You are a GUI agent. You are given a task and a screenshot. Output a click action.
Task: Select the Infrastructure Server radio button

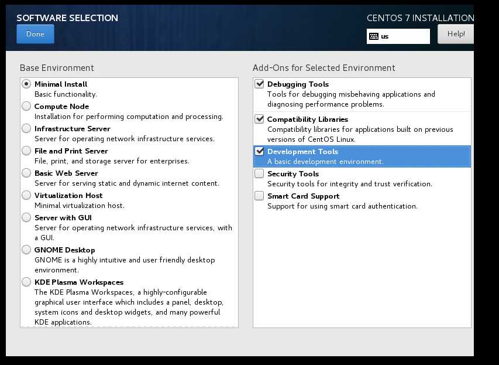click(x=26, y=128)
